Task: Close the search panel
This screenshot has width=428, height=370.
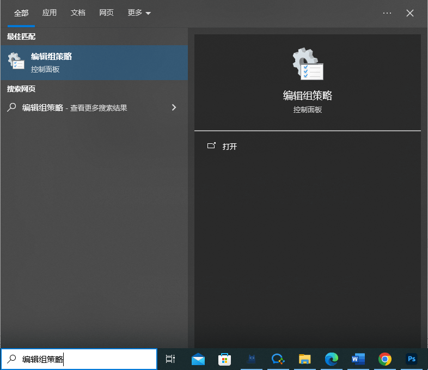Action: click(409, 13)
